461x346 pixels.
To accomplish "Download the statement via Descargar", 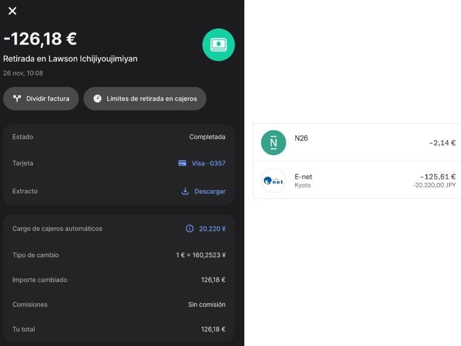I will tap(210, 191).
